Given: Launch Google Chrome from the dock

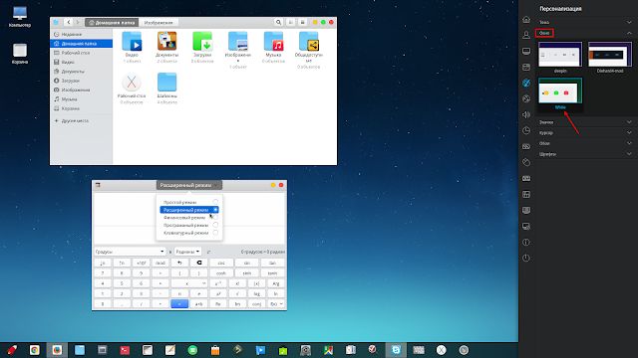Looking at the screenshot, I should (35, 350).
